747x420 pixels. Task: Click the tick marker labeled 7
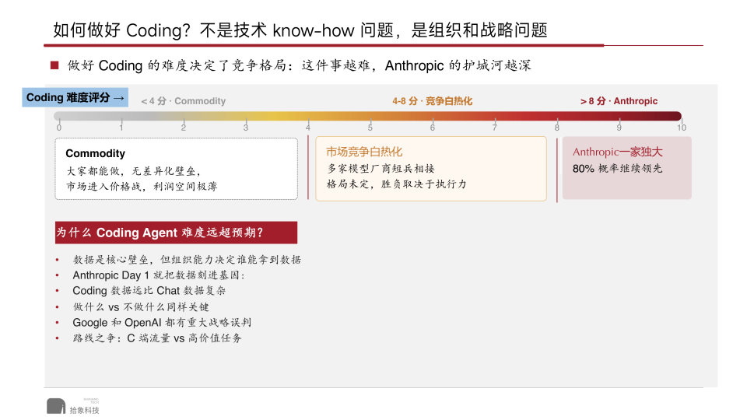[x=495, y=127]
